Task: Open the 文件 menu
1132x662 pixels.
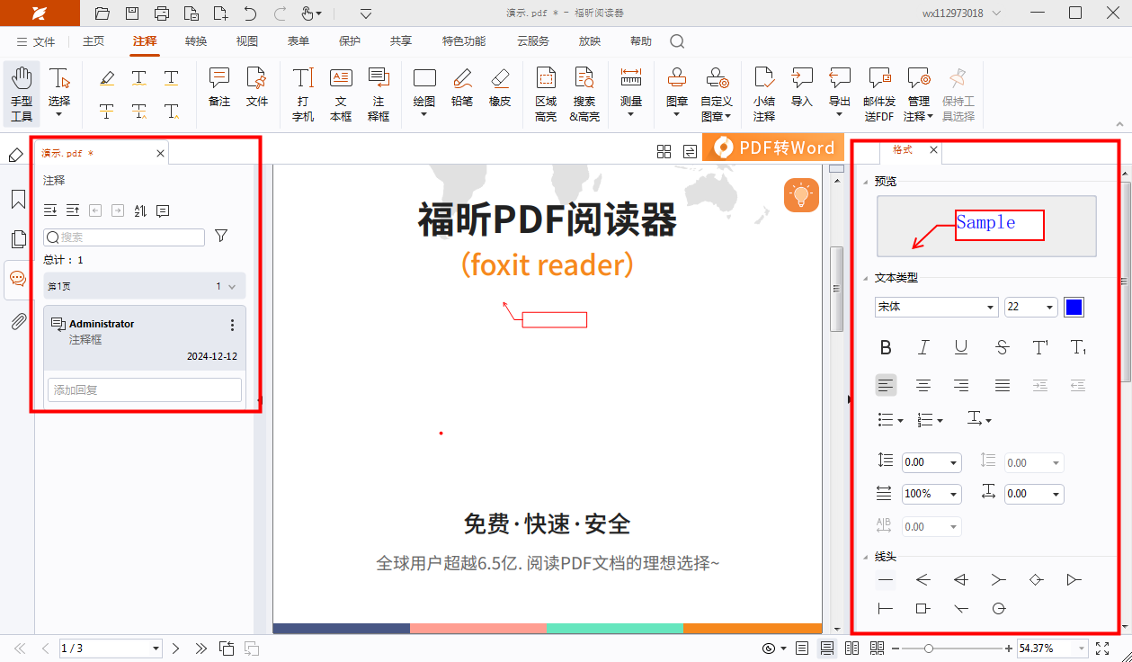Action: [x=36, y=41]
